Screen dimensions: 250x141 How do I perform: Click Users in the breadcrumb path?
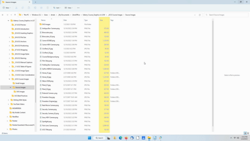click(x=46, y=15)
